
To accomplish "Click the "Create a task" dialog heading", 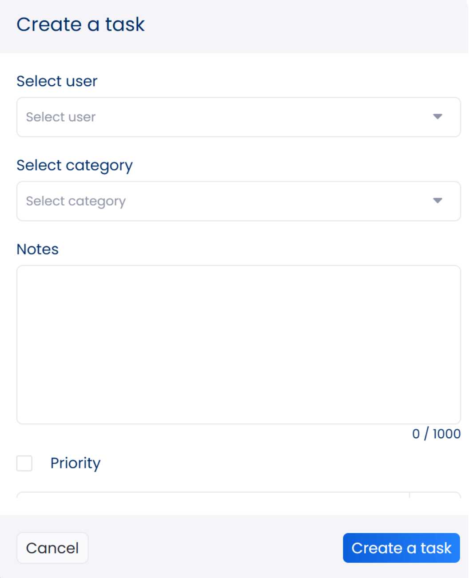I will 80,24.
